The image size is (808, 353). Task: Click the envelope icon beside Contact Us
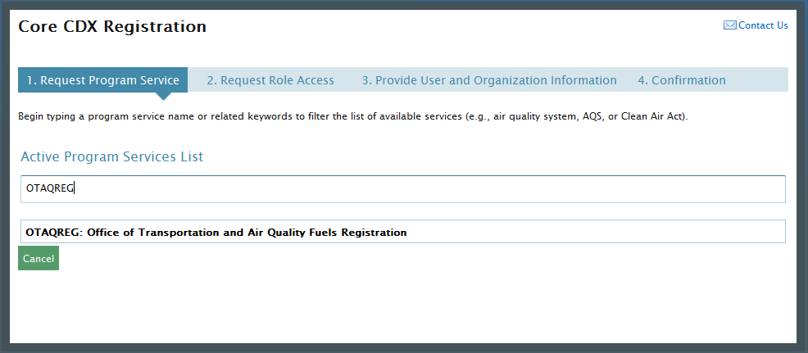[x=729, y=25]
